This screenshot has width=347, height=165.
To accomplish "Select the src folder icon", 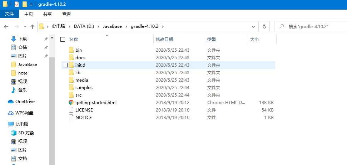I will (71, 95).
